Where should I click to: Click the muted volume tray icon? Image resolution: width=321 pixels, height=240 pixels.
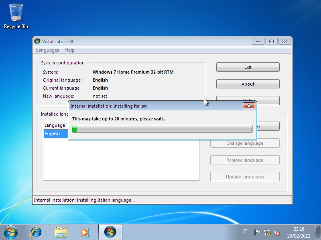[277, 232]
